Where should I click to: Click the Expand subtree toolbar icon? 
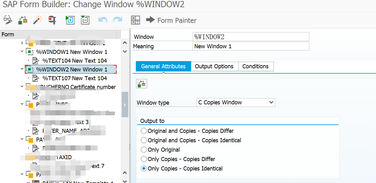70,20
